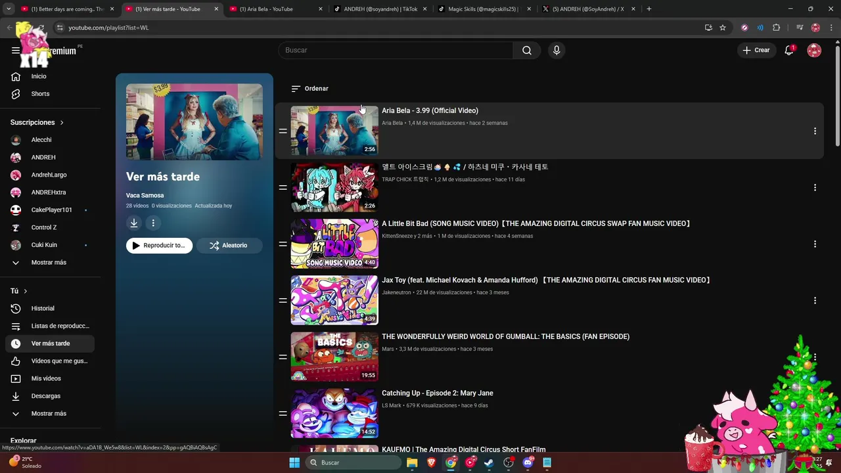Open Videos que me gustan
Image resolution: width=841 pixels, height=473 pixels.
[x=50, y=361]
